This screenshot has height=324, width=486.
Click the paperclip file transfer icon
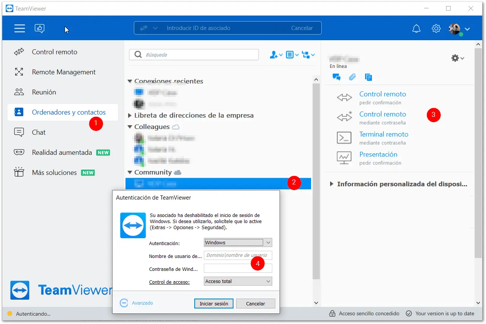[x=352, y=77]
